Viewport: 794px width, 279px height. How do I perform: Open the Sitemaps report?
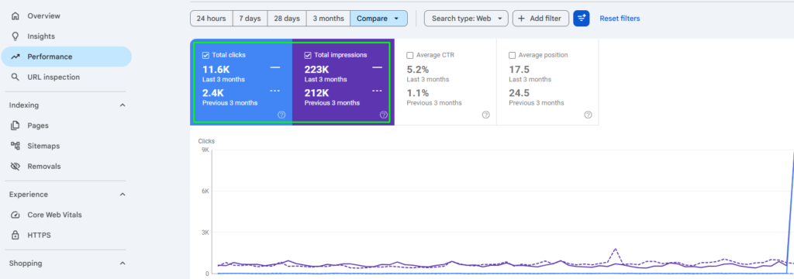[x=67, y=146]
